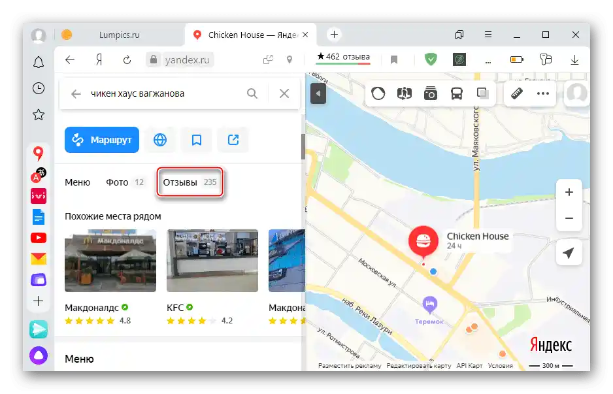The image size is (613, 394).
Task: Open Yandex Maps pin sidebar icon
Action: pyautogui.click(x=38, y=154)
